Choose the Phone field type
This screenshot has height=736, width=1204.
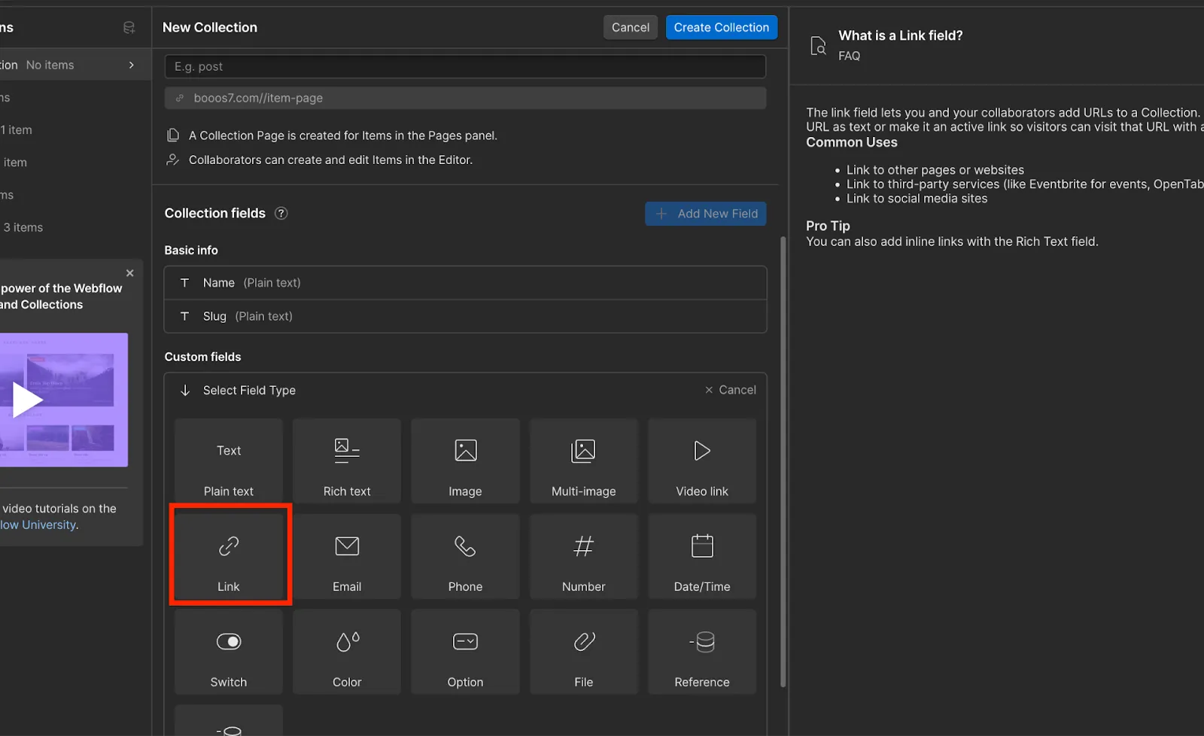(465, 556)
